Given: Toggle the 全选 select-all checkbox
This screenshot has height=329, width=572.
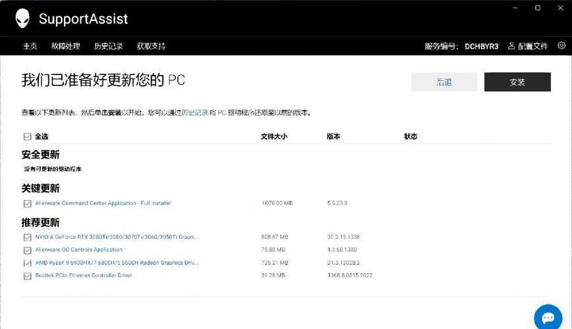Looking at the screenshot, I should point(27,137).
